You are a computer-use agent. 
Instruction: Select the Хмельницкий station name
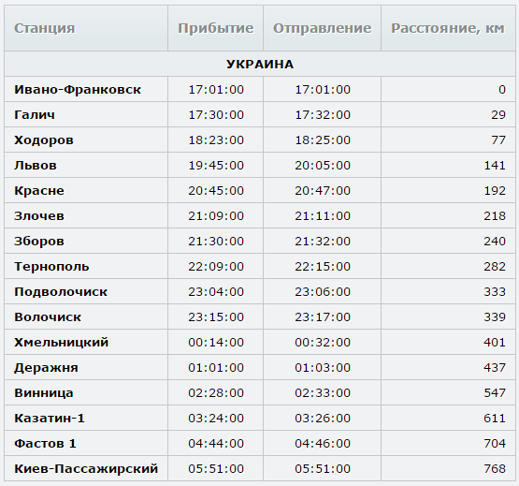61,343
